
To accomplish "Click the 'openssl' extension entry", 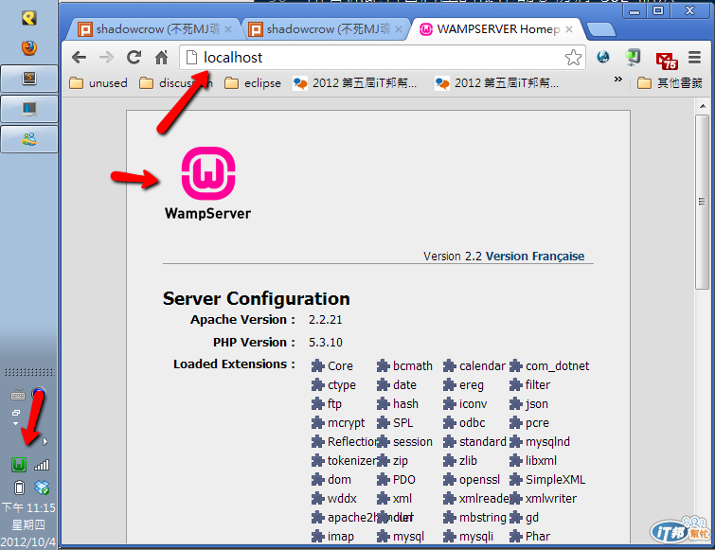I will coord(472,480).
